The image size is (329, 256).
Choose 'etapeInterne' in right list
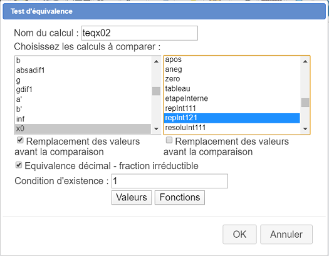(x=232, y=98)
